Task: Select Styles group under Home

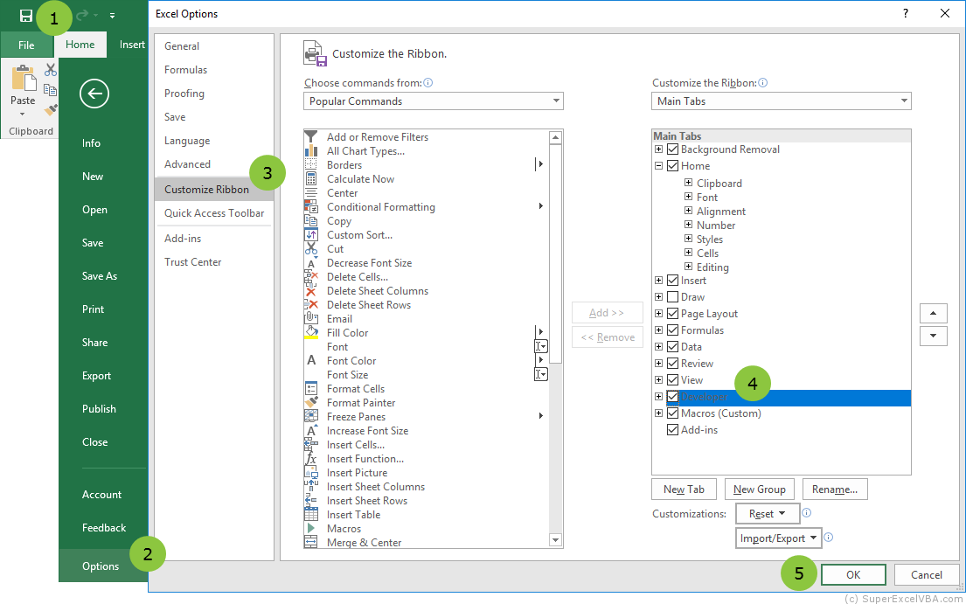Action: pyautogui.click(x=710, y=239)
